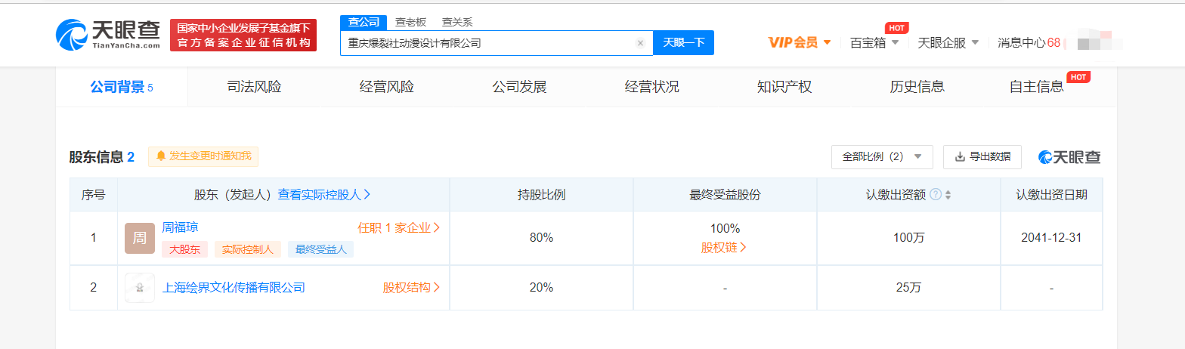Click the bell 发生变更时通知我 alert
Viewport: 1185px width, 349px height.
(x=203, y=156)
